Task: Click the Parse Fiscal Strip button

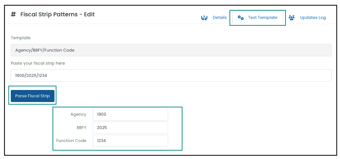Action: (33, 96)
